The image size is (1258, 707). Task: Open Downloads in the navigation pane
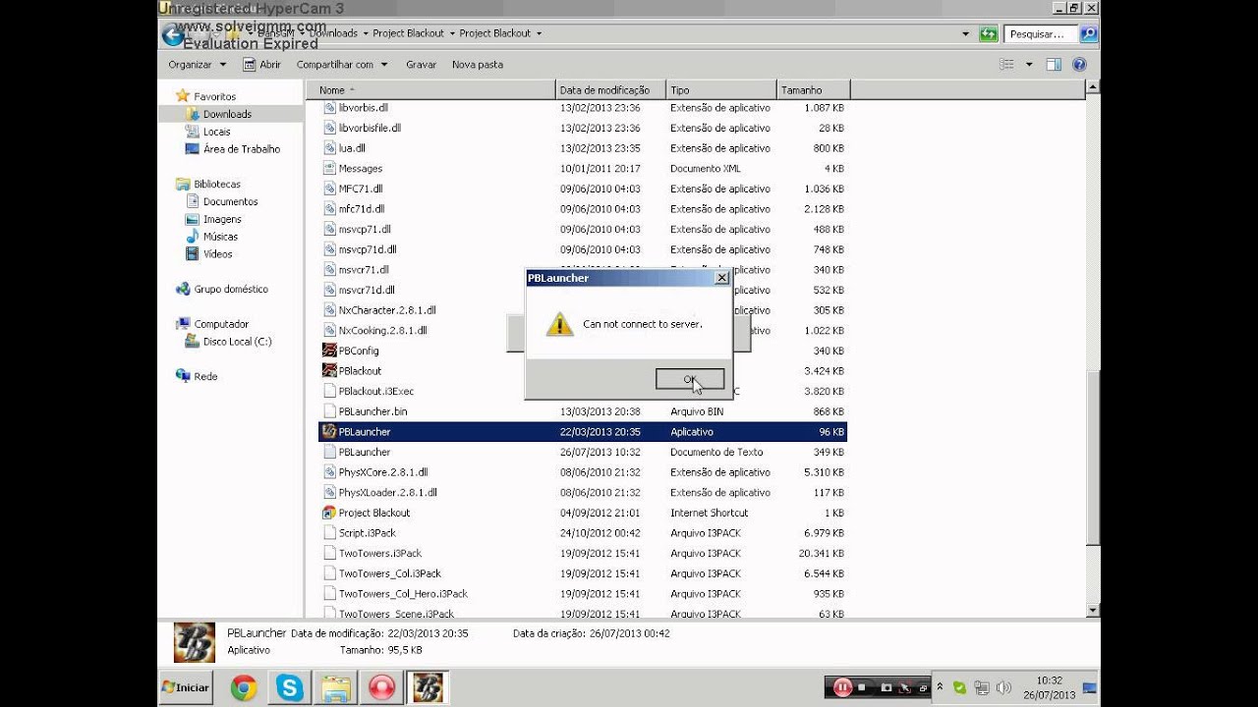227,114
